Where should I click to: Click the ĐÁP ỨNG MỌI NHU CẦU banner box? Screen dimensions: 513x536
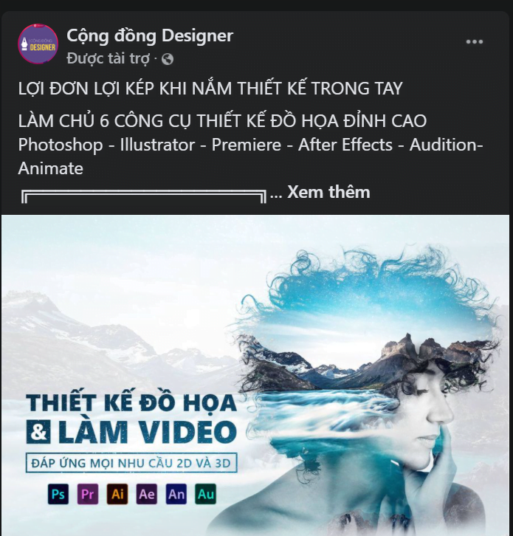[x=131, y=463]
